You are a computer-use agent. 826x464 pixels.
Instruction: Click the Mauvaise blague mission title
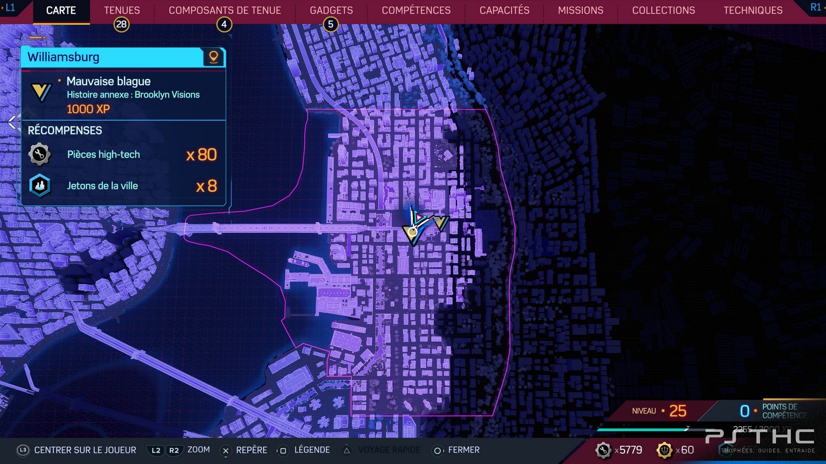click(108, 81)
